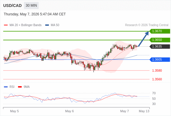171x116 pixels.
Task: Click the 'May 6' date axis label
Action: coord(70,111)
